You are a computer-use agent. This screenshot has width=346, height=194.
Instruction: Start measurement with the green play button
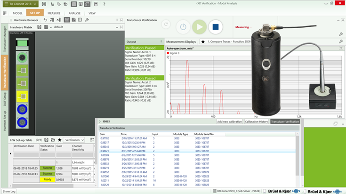(x=200, y=27)
